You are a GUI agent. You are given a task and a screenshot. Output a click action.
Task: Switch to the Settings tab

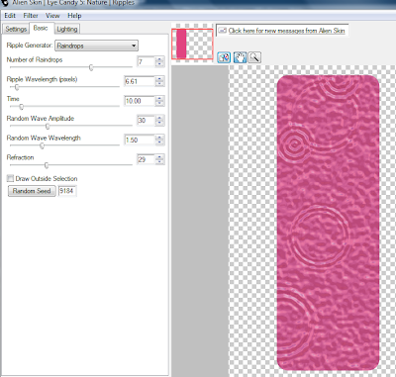click(16, 29)
